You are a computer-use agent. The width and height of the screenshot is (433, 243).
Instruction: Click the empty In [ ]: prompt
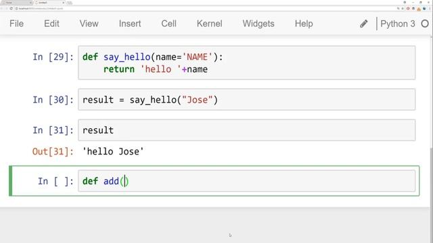point(55,182)
